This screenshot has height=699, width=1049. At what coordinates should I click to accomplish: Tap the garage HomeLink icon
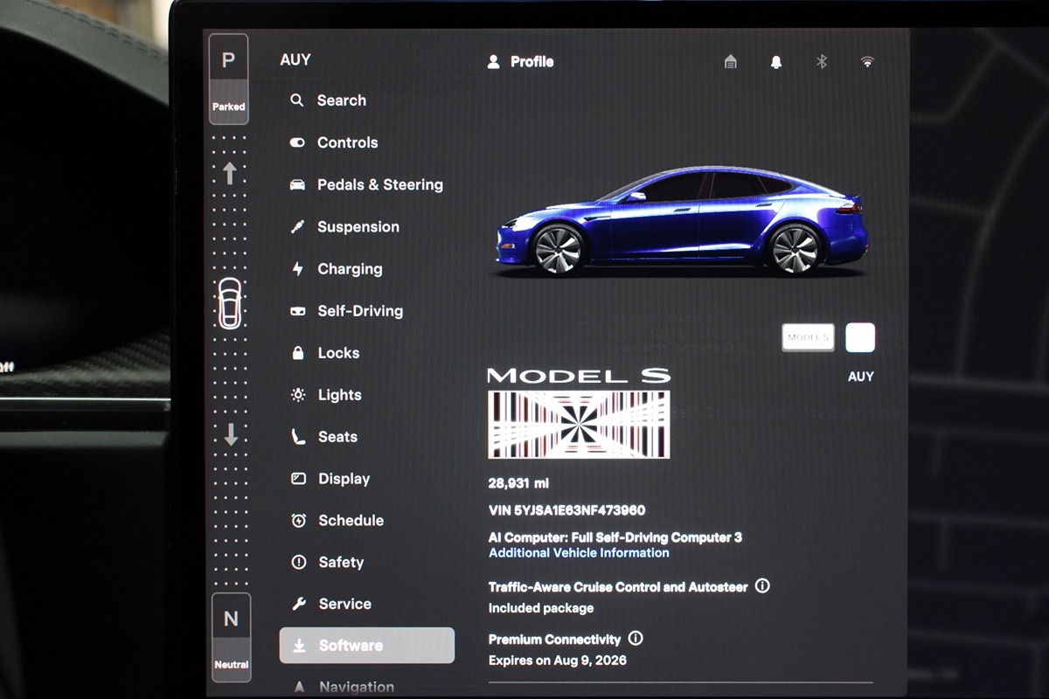tap(731, 62)
